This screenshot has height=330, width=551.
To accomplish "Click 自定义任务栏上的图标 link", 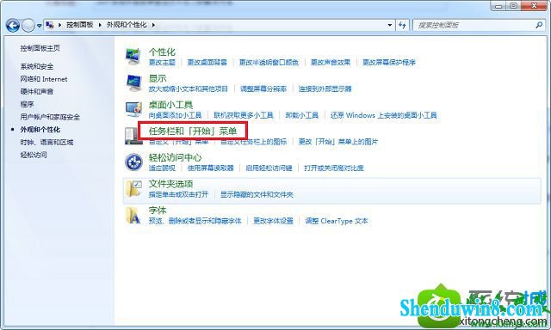I will click(x=254, y=142).
